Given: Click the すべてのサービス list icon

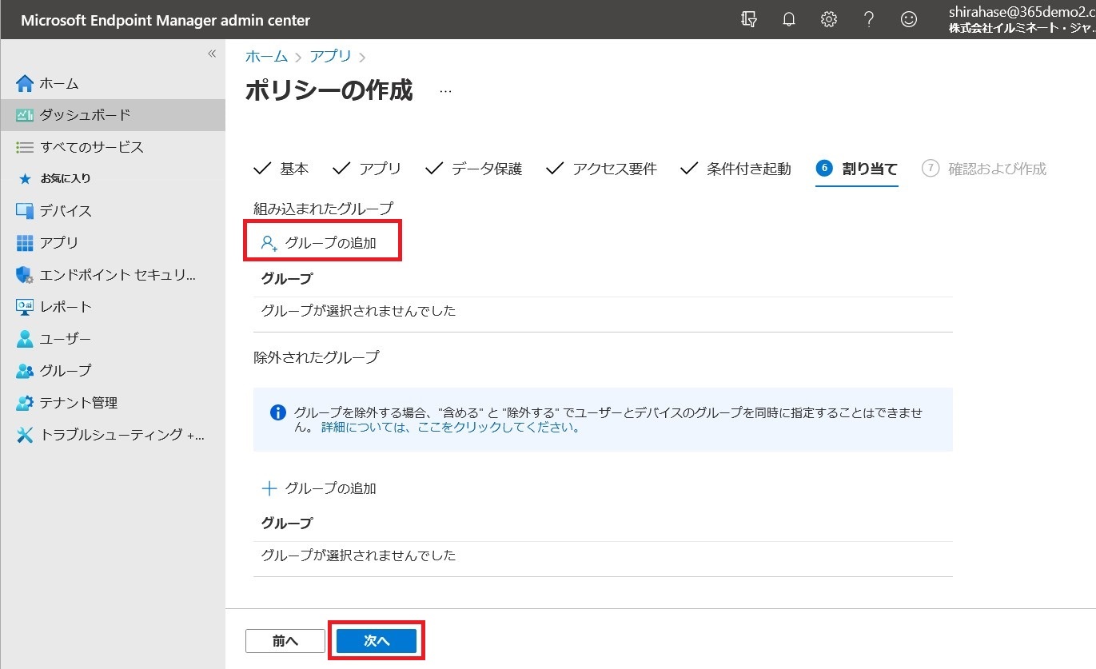Looking at the screenshot, I should tap(25, 147).
